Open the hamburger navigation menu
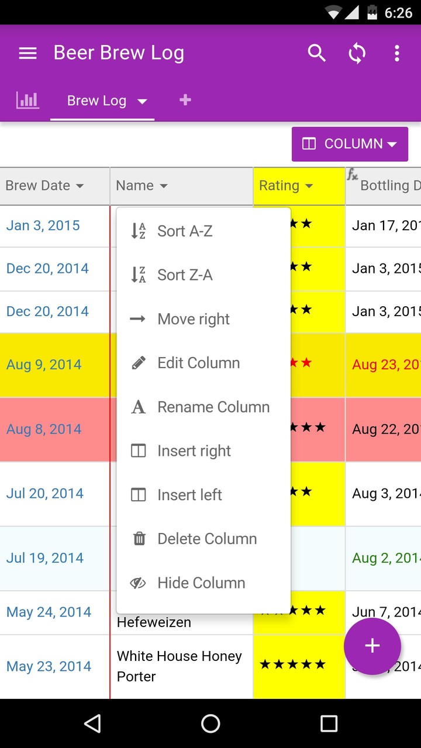The width and height of the screenshot is (421, 748). click(27, 53)
